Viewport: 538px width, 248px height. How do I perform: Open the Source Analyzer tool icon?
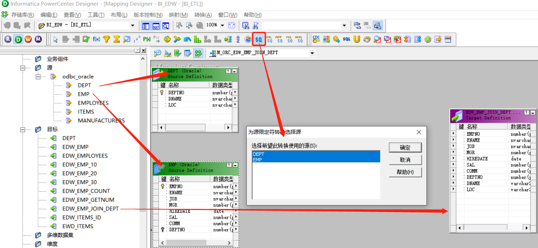[157, 53]
